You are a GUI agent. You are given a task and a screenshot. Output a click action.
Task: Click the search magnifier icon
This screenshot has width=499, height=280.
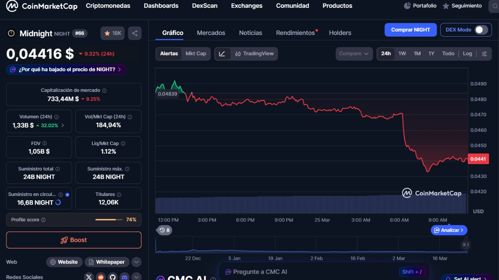coord(495,6)
